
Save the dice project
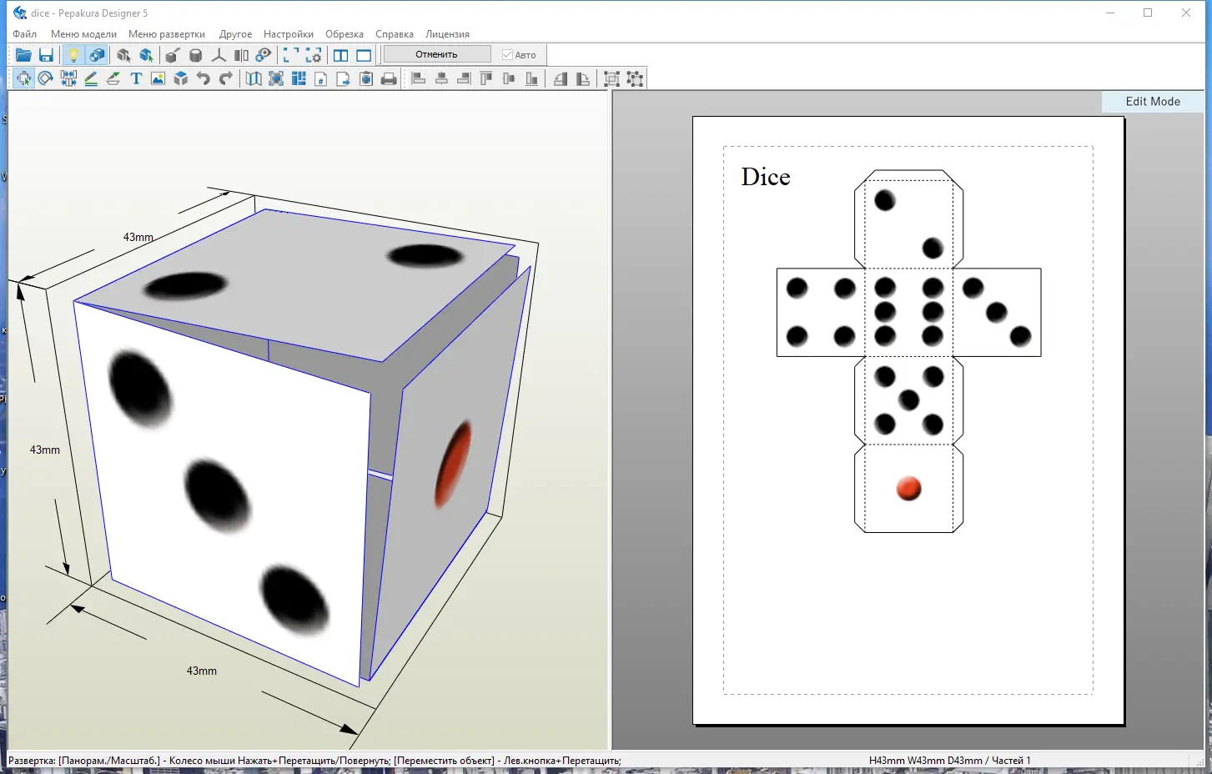pos(47,54)
